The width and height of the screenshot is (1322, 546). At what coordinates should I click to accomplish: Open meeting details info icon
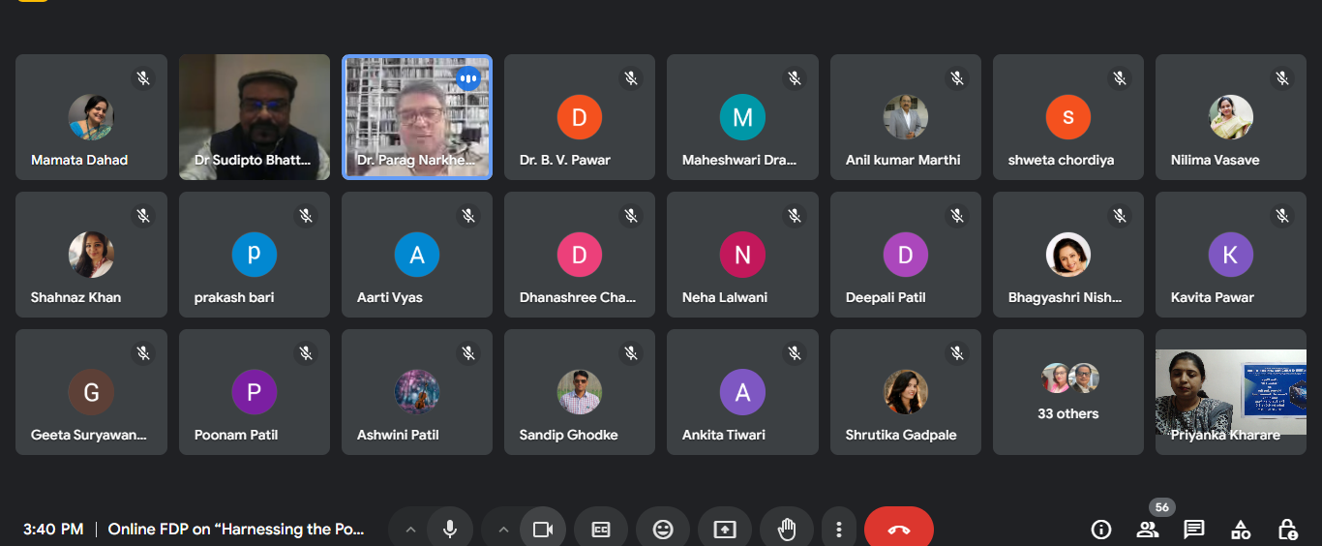point(1101,530)
